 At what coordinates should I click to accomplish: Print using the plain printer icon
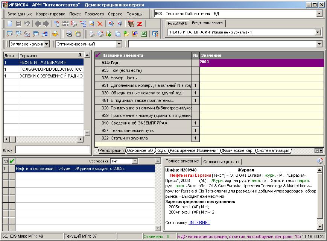(x=91, y=34)
